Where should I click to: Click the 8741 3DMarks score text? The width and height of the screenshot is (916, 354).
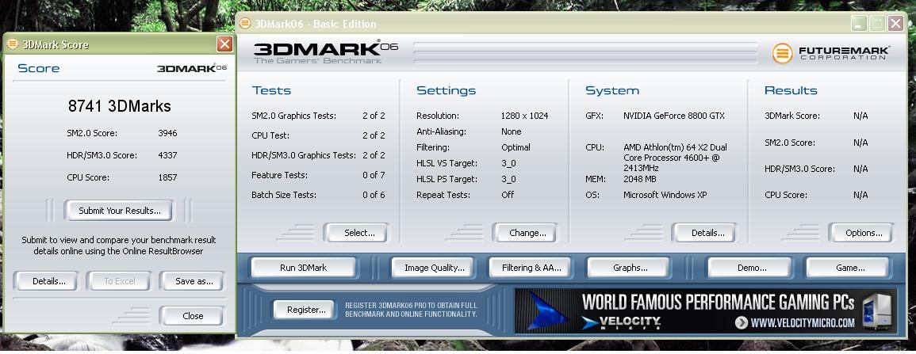click(x=119, y=106)
